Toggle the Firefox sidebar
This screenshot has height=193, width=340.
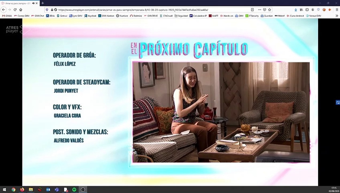pyautogui.click(x=307, y=10)
